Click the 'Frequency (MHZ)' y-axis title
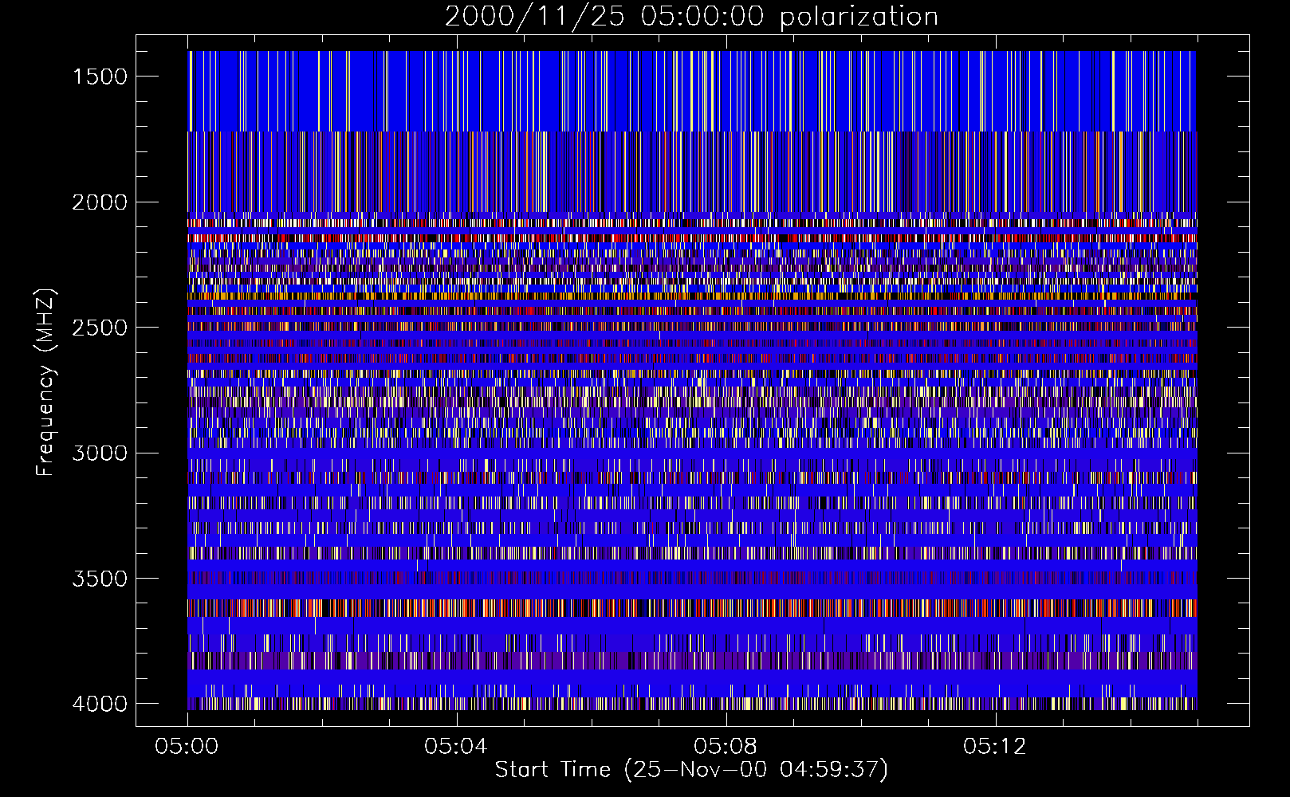 click(46, 383)
